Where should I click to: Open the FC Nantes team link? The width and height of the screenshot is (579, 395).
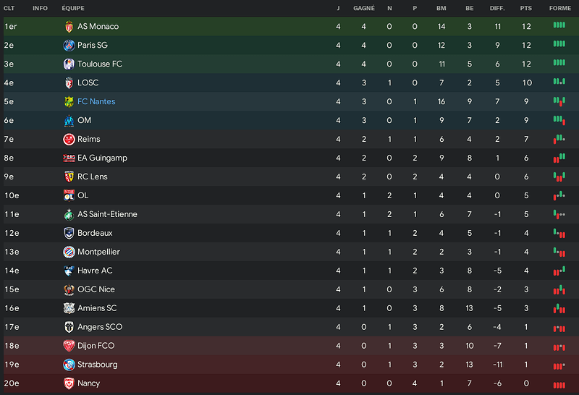coord(96,101)
